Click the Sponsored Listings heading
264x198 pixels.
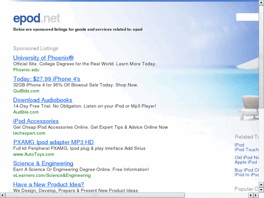pyautogui.click(x=36, y=48)
